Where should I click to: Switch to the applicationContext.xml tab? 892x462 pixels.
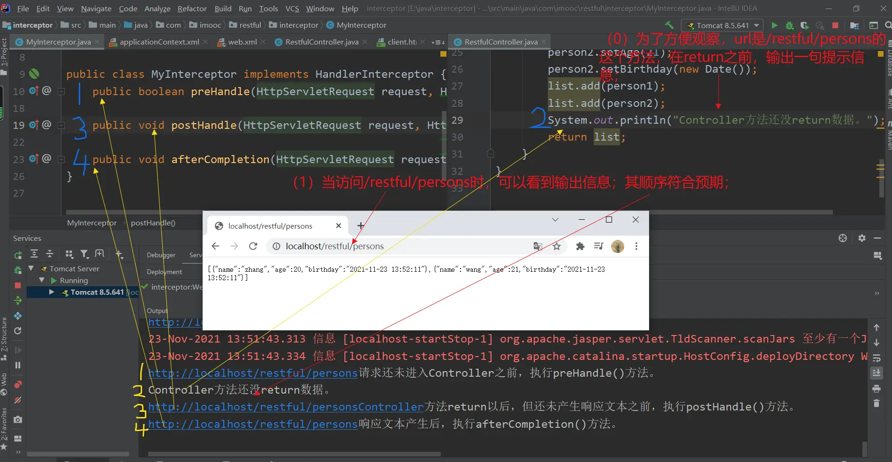(159, 42)
